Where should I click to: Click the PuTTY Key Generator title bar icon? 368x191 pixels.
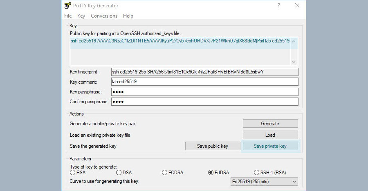tap(68, 5)
